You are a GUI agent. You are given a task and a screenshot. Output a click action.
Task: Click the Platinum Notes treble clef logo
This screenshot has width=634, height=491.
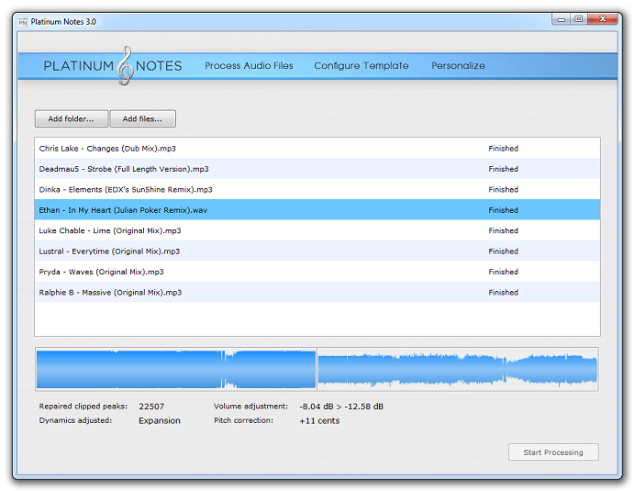click(x=125, y=66)
